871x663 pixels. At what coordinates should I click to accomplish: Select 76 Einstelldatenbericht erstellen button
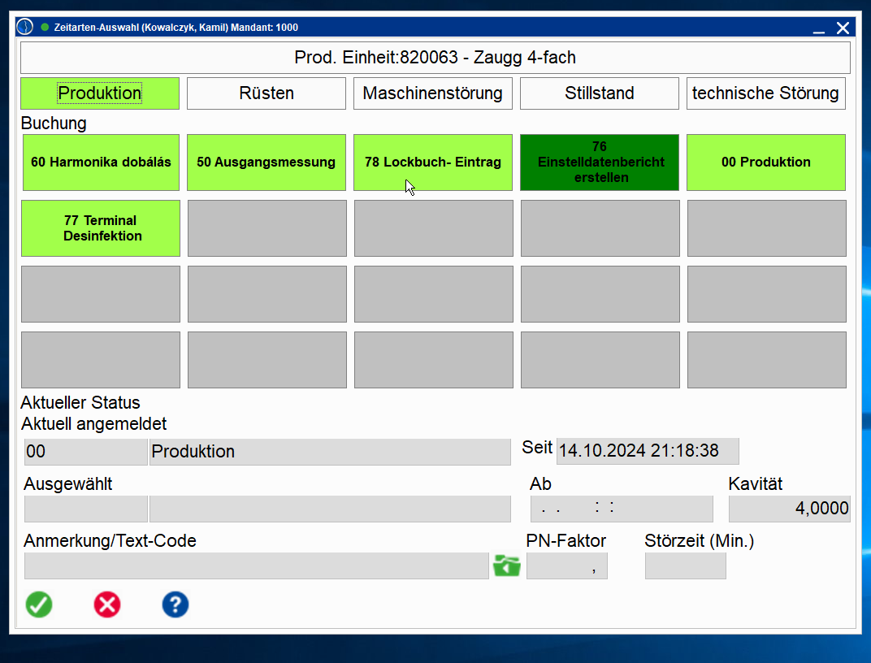click(x=600, y=162)
